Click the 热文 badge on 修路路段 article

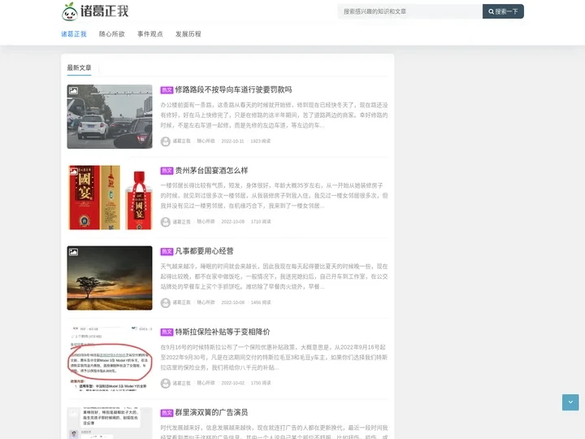pos(167,90)
